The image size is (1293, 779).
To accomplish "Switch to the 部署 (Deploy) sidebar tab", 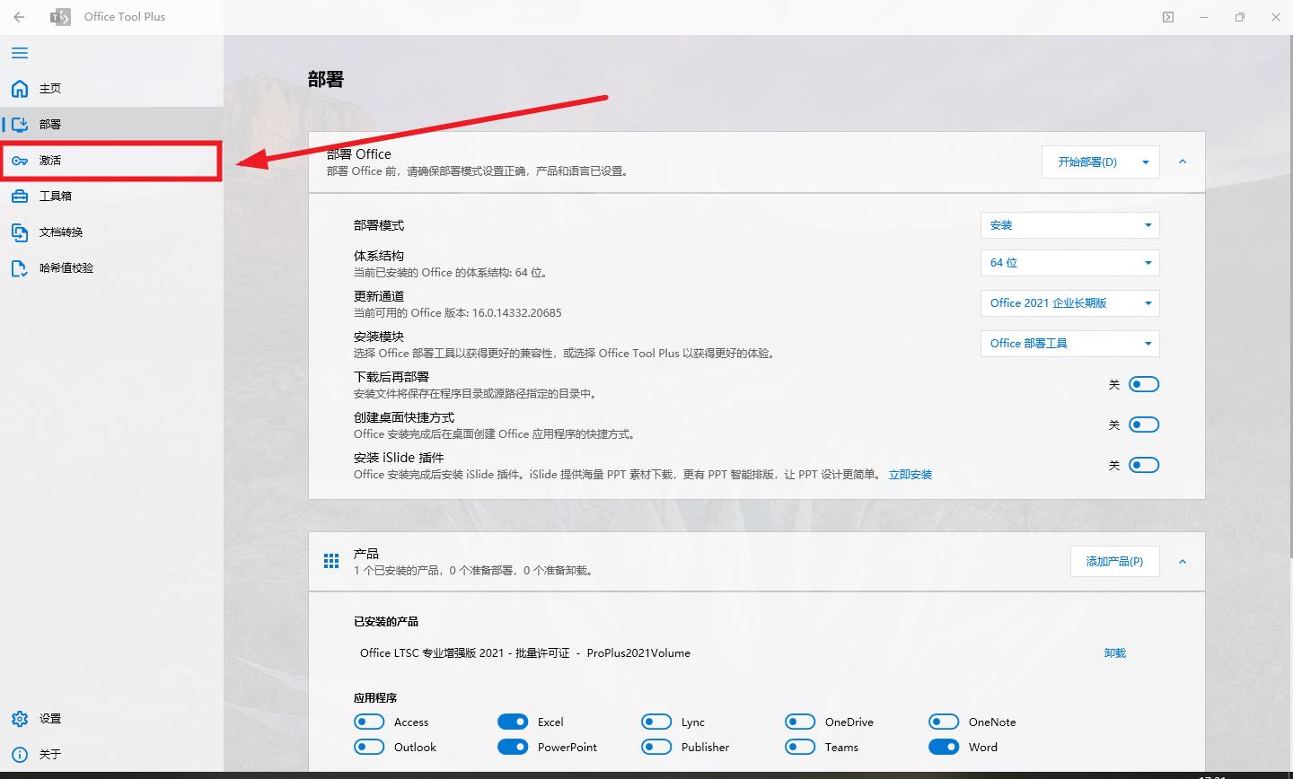I will (49, 124).
